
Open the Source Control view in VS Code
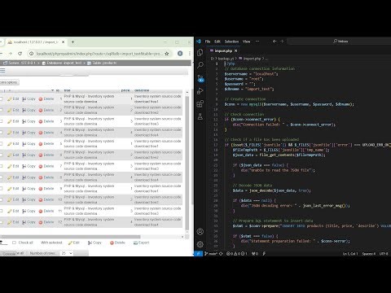pyautogui.click(x=200, y=78)
